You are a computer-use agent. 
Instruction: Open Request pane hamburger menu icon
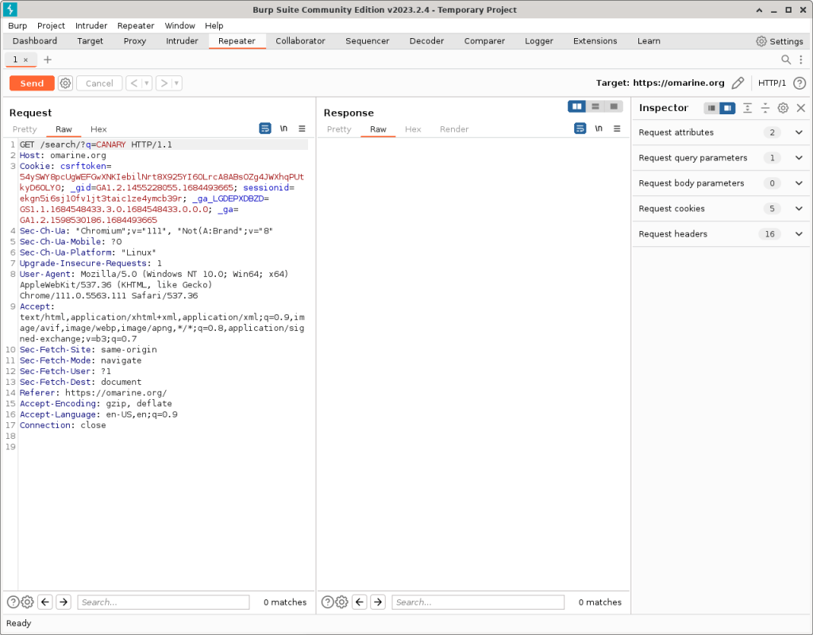point(302,129)
